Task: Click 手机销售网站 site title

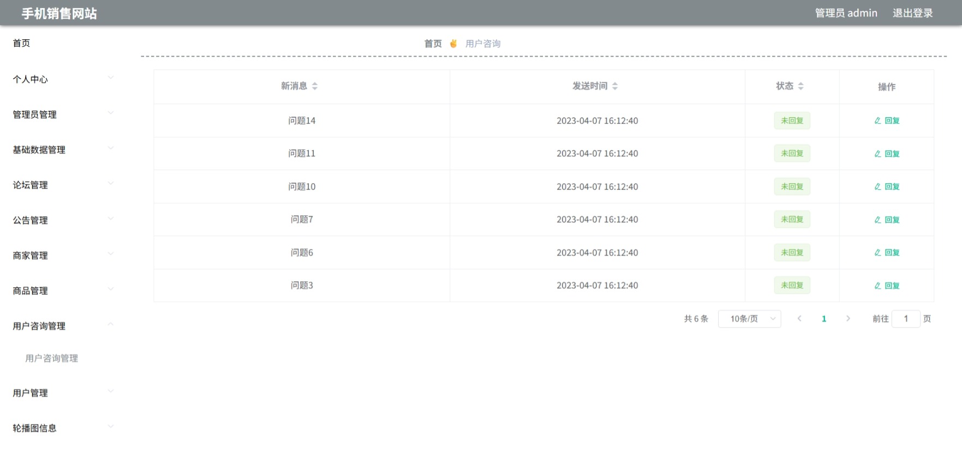Action: click(59, 14)
